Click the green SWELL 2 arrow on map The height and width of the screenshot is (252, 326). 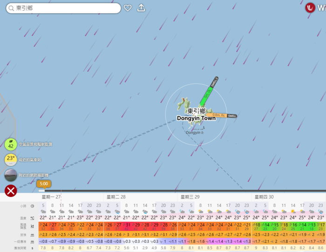point(208,91)
